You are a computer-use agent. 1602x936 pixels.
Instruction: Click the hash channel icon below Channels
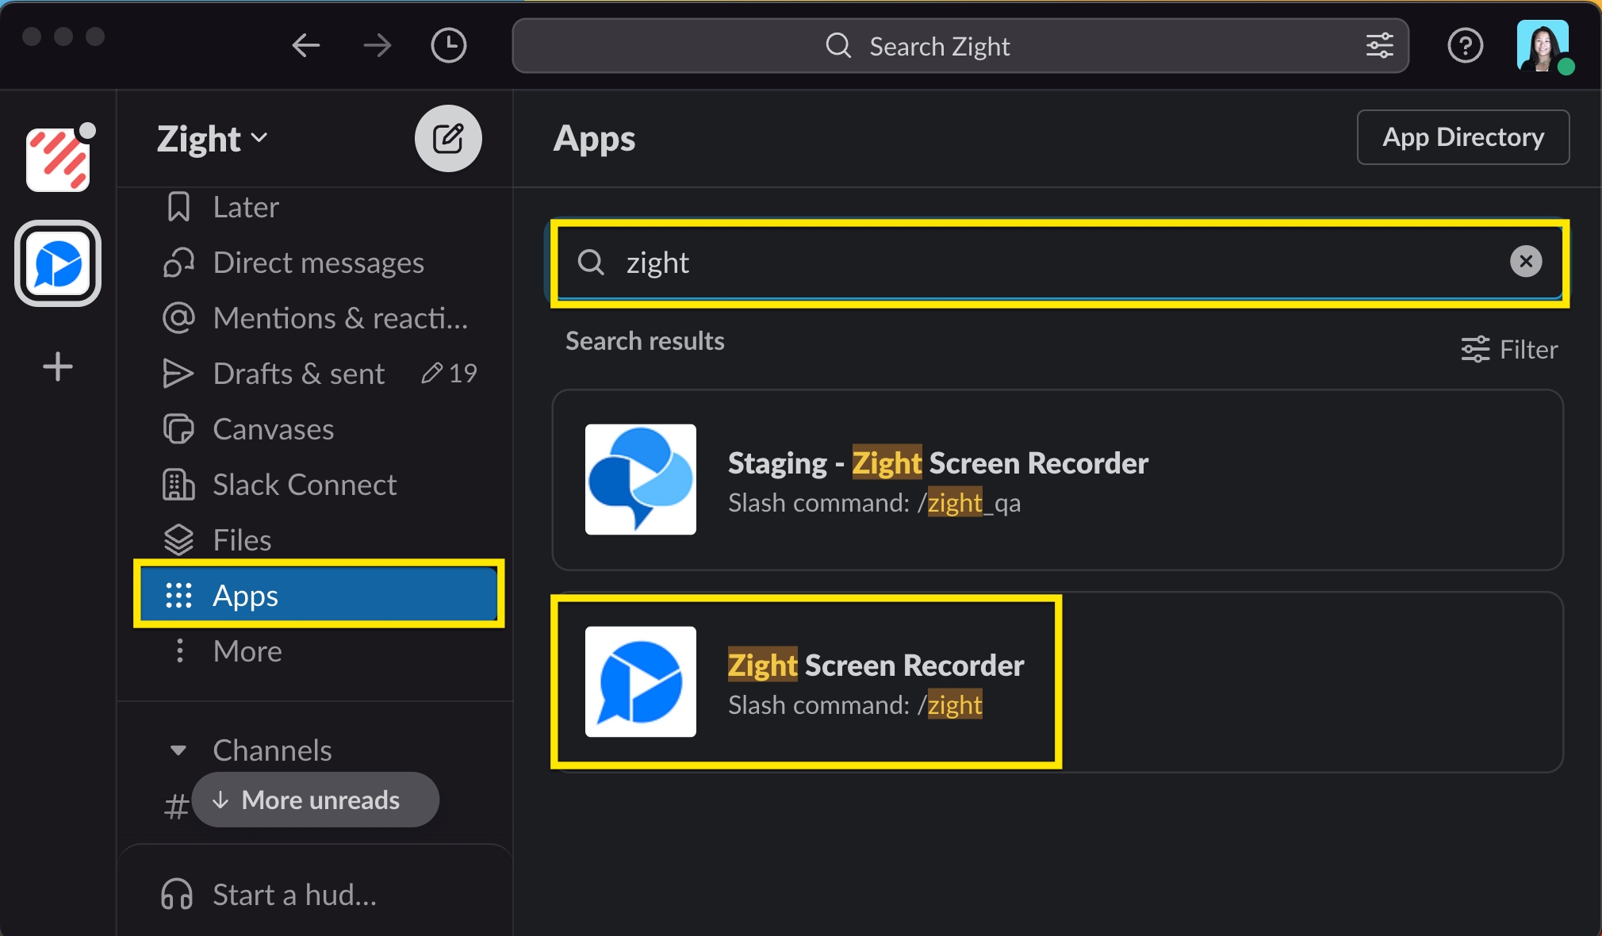[176, 807]
